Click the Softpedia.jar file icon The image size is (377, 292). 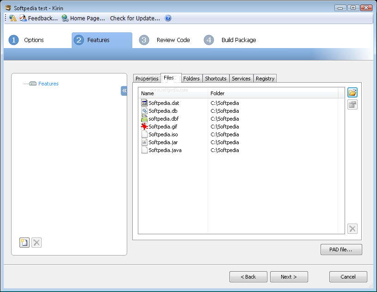(x=144, y=142)
